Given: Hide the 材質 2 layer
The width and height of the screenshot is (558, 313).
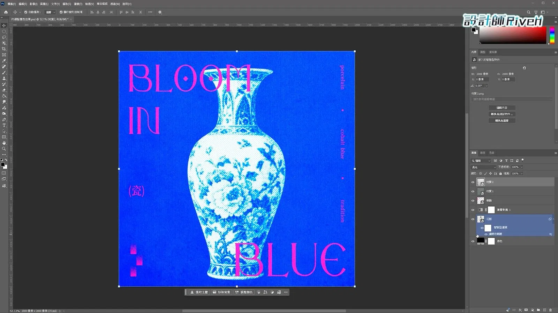Looking at the screenshot, I should coord(473,182).
